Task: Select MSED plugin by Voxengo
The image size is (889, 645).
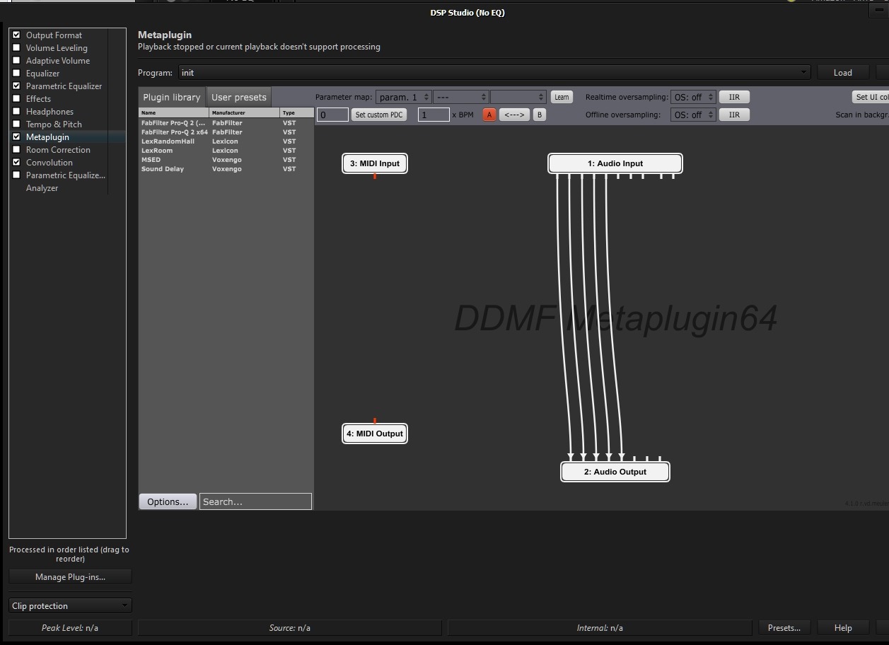Action: (x=226, y=160)
